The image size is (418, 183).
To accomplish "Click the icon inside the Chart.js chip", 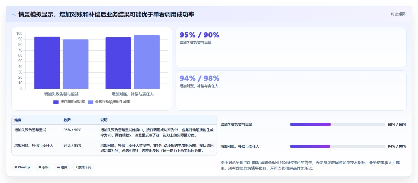I will click(x=16, y=167).
